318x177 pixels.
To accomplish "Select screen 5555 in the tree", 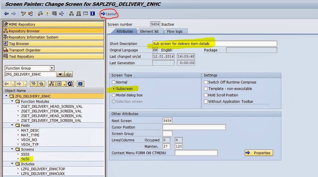I will tap(25, 154).
